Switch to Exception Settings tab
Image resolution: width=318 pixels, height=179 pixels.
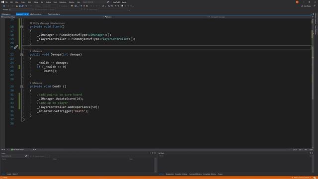[181, 174]
